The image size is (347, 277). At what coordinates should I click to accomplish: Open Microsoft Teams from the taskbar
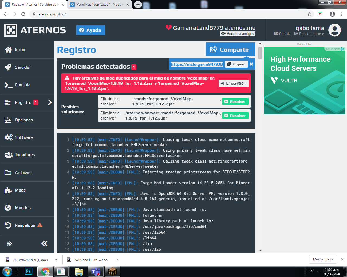point(96,272)
